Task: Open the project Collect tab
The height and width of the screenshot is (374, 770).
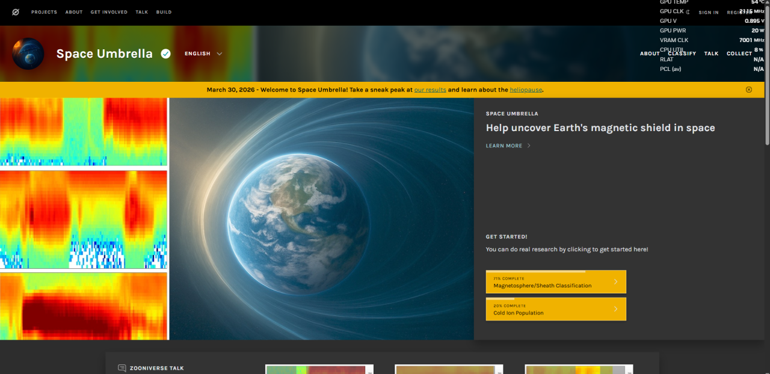Action: pyautogui.click(x=739, y=54)
